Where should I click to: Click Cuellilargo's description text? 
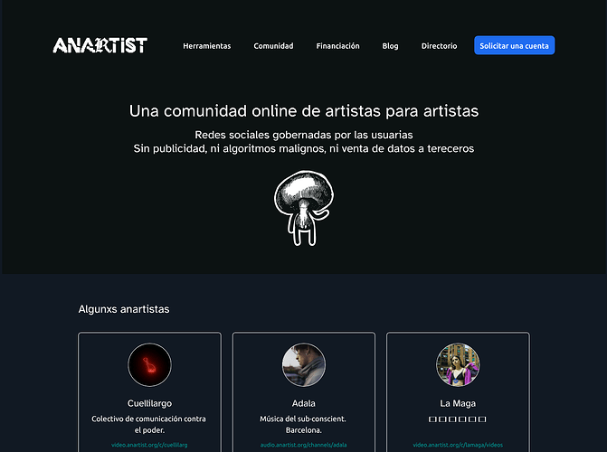149,424
